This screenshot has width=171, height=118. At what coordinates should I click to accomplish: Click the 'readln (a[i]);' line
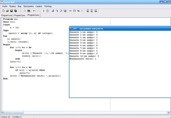click(x=31, y=56)
